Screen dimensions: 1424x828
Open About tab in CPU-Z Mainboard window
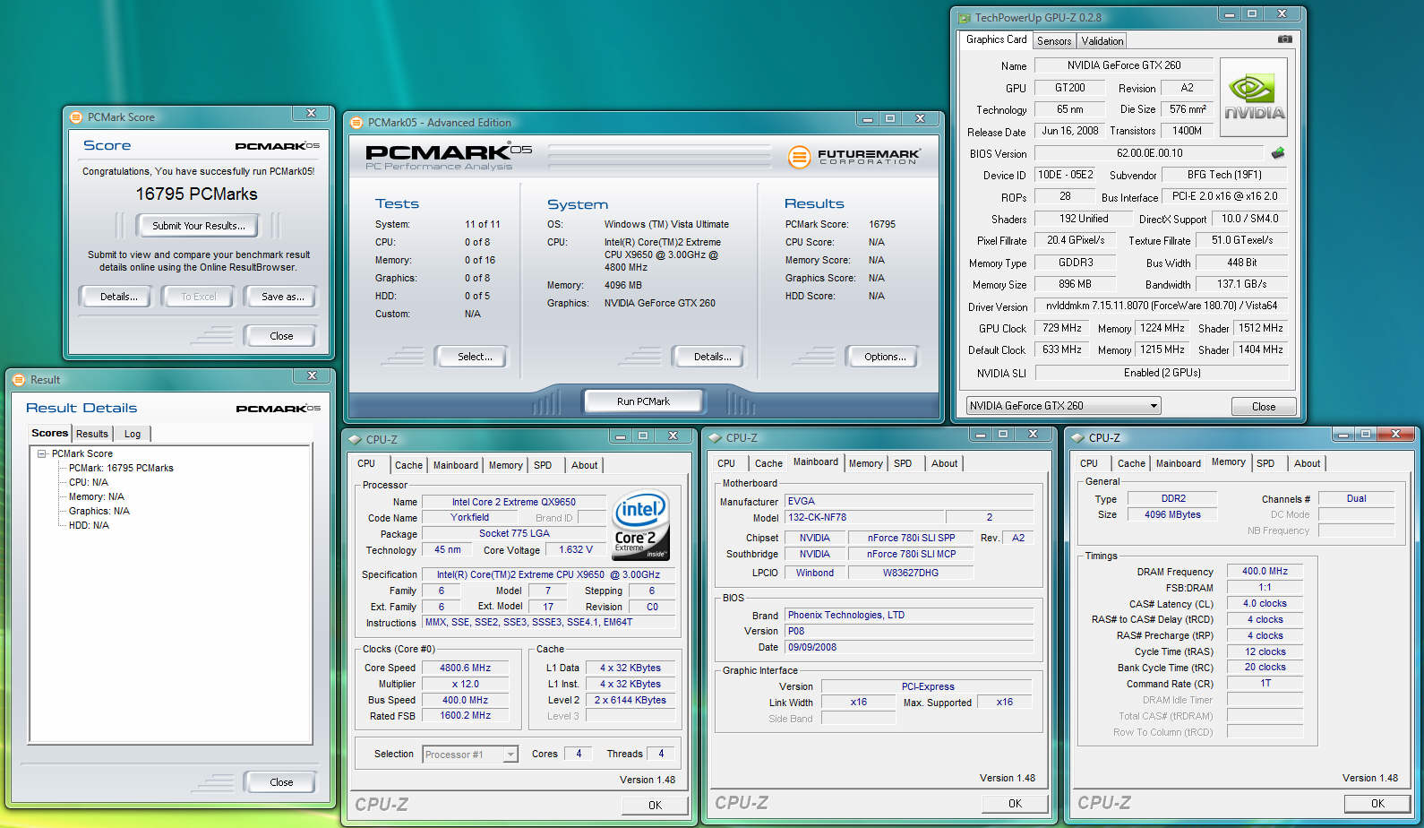click(945, 463)
